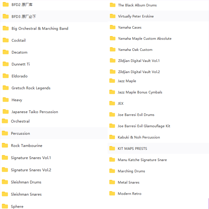Select The Black Album Drums name text

click(137, 5)
